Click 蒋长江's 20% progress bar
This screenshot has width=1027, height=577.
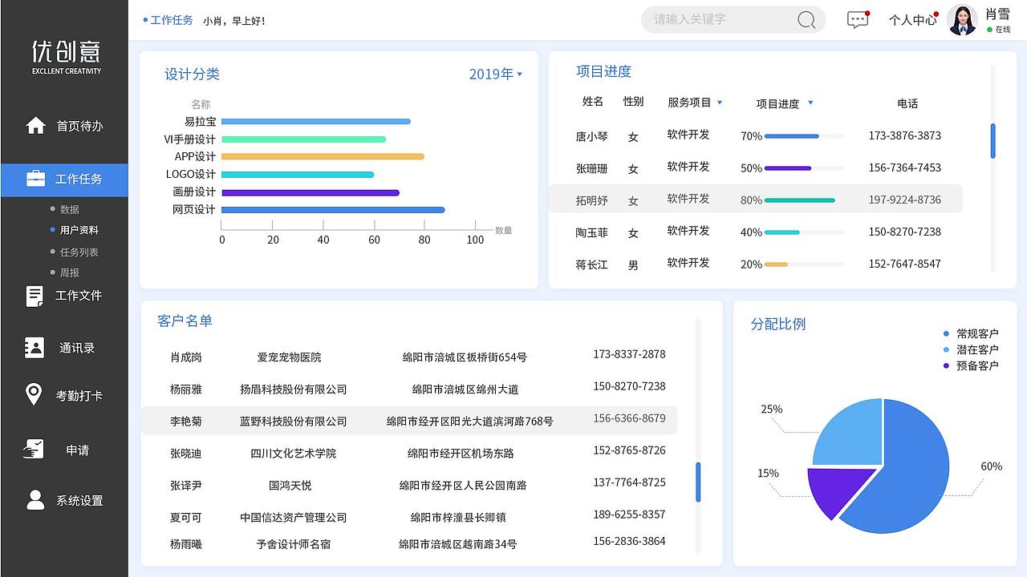click(x=804, y=264)
